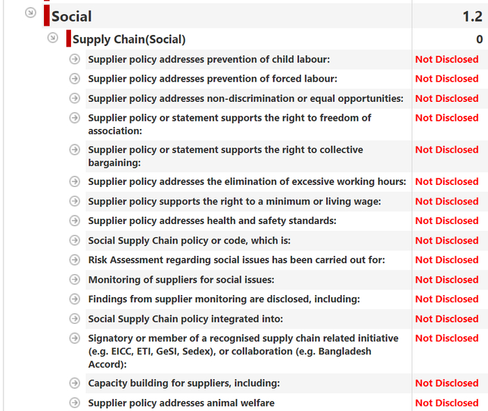Screen dimensions: 488x411
Task: Expand the Social Supply Chain policy code row
Action: (75, 240)
